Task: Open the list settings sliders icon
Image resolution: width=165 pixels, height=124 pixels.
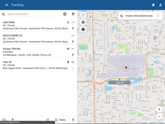Action: pos(48,120)
